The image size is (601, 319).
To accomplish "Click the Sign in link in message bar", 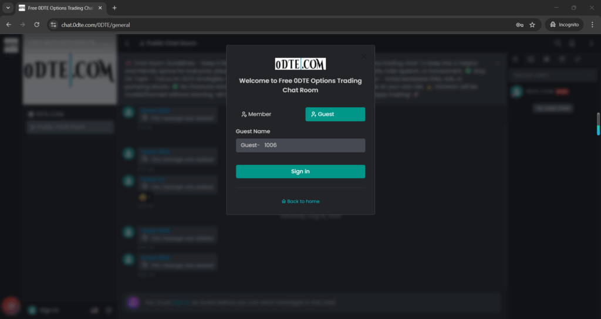I will (x=181, y=303).
